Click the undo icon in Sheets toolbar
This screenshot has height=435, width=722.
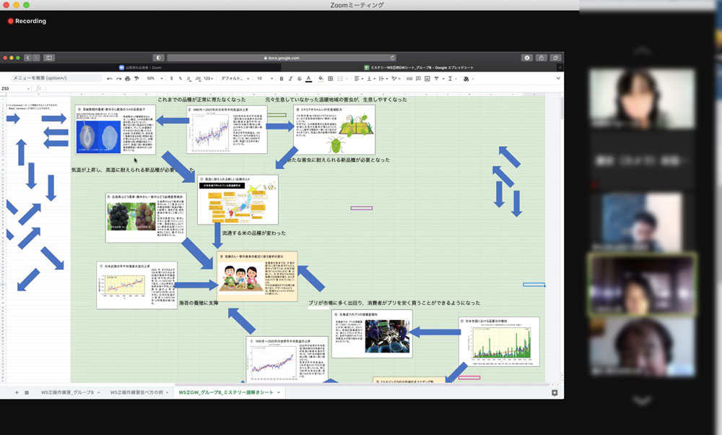[x=108, y=78]
